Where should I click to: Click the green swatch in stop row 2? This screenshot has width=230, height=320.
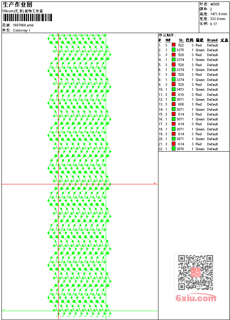point(173,49)
